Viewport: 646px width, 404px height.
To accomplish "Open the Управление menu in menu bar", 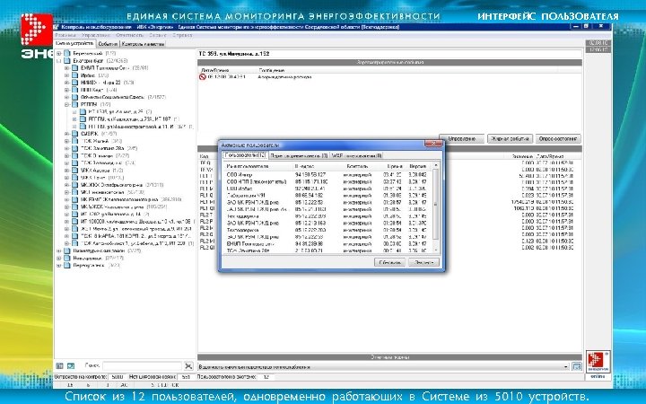I will (95, 35).
